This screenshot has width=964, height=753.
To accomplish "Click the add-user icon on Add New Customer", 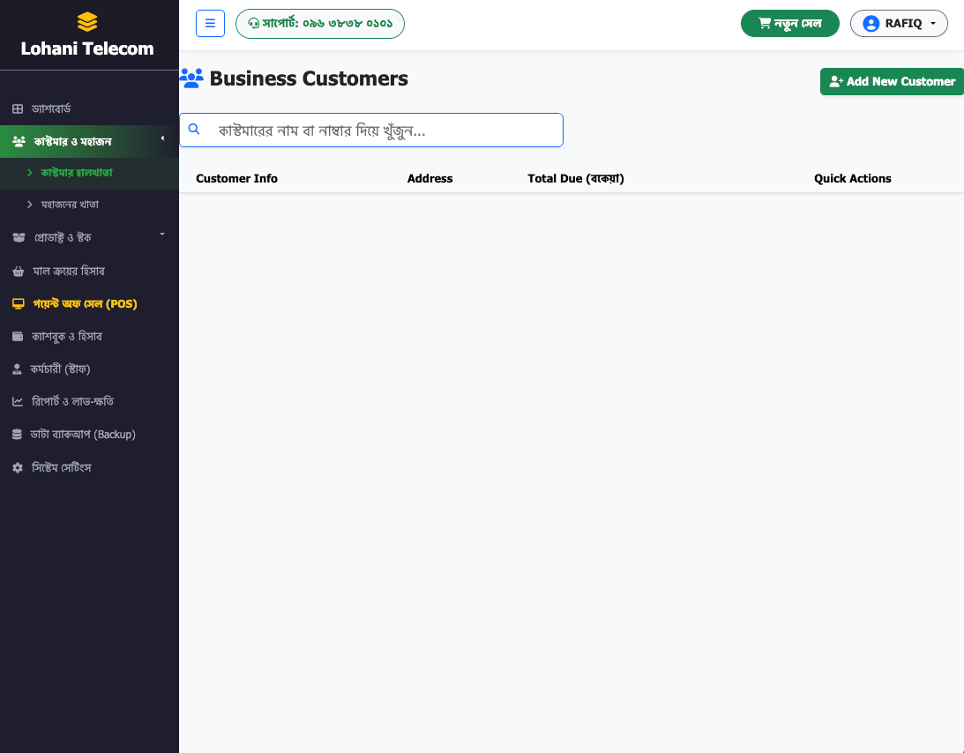I will pyautogui.click(x=836, y=81).
